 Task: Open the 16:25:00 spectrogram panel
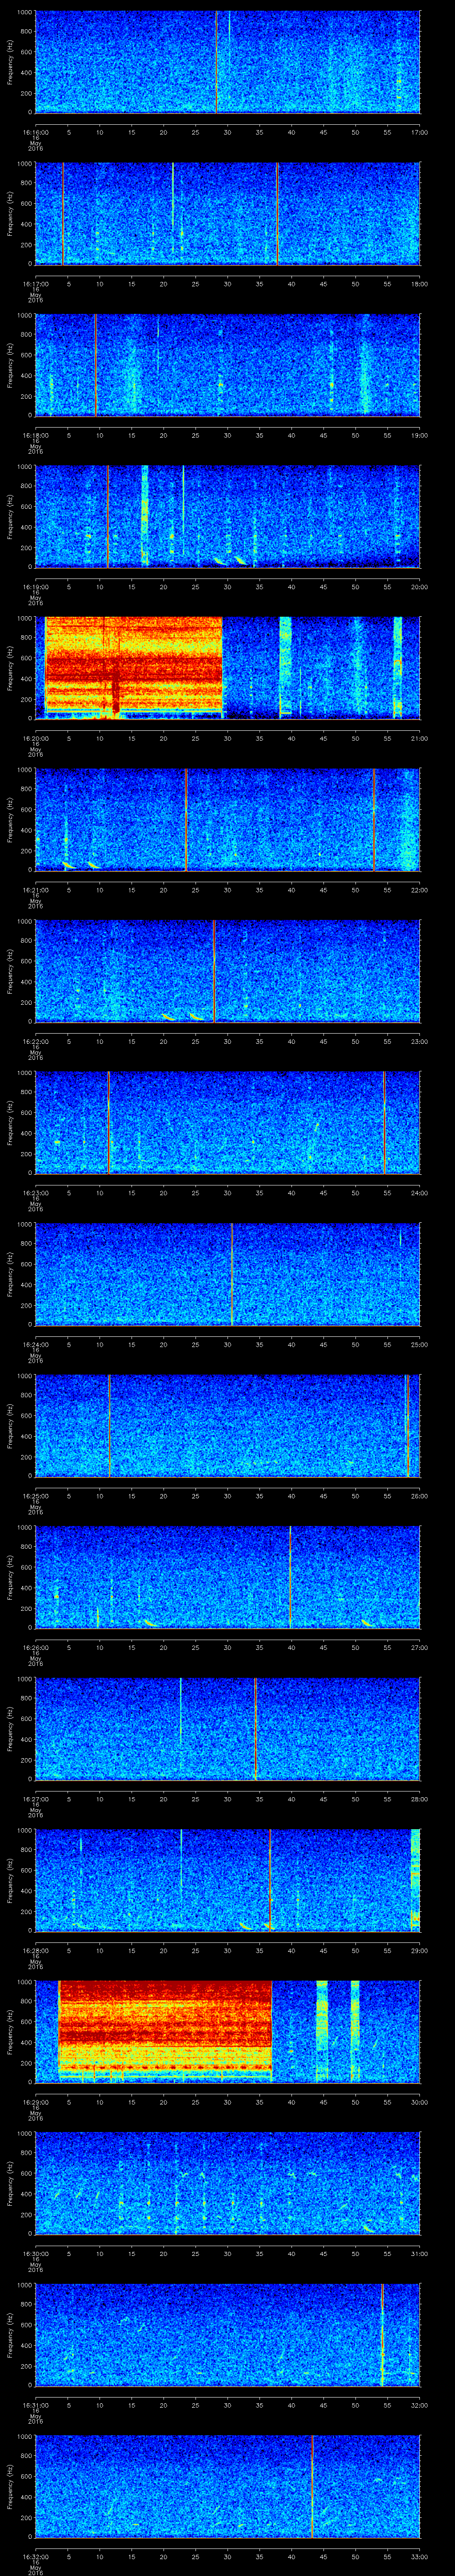click(227, 1425)
